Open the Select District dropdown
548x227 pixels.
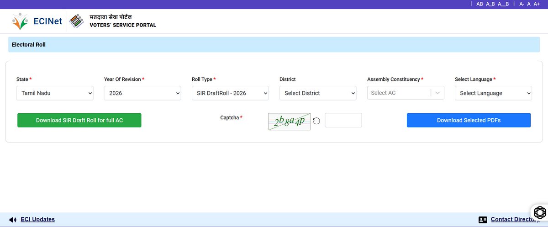tap(318, 93)
